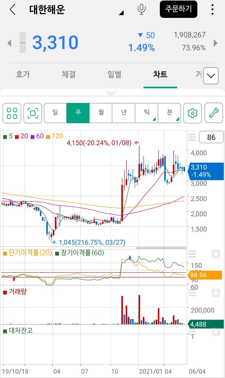Tap the trading volume figure 1,908,267

coord(190,35)
